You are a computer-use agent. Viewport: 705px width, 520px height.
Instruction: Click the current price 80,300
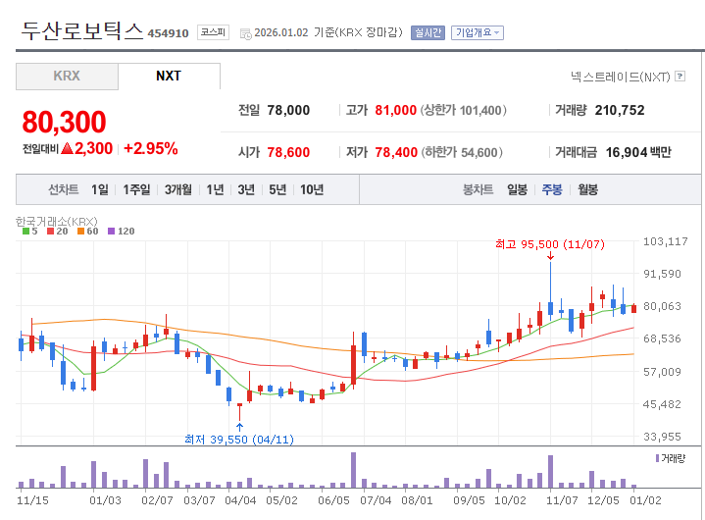pyautogui.click(x=64, y=123)
